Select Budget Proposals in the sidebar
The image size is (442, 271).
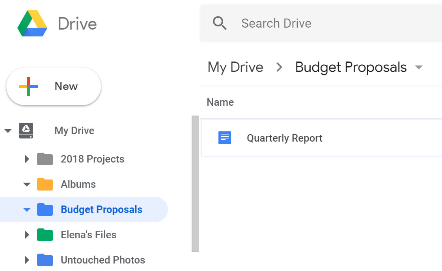101,209
